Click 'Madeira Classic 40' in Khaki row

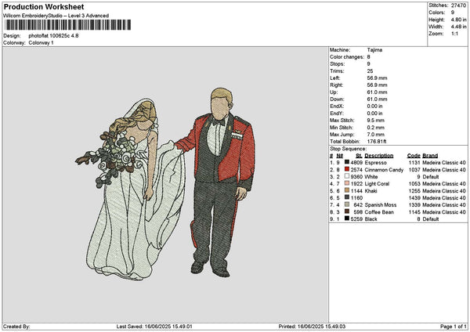coord(444,191)
